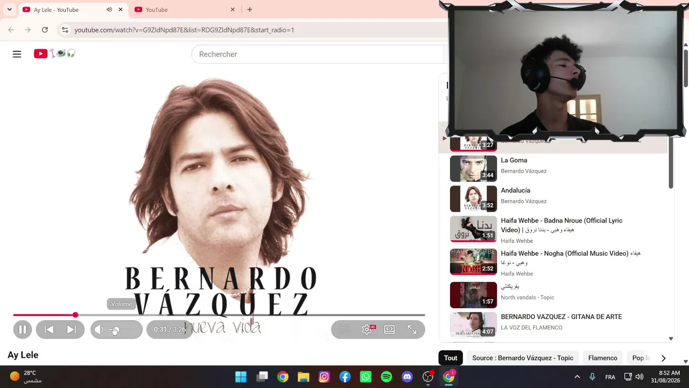Image resolution: width=689 pixels, height=388 pixels.
Task: Open a new browser tab
Action: 250,10
